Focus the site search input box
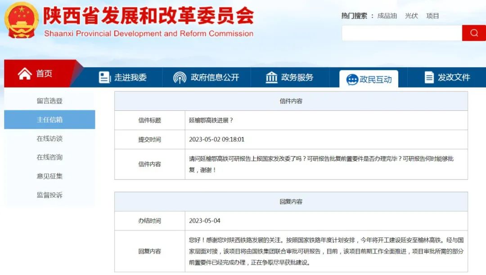This screenshot has height=275, width=486. 401,33
